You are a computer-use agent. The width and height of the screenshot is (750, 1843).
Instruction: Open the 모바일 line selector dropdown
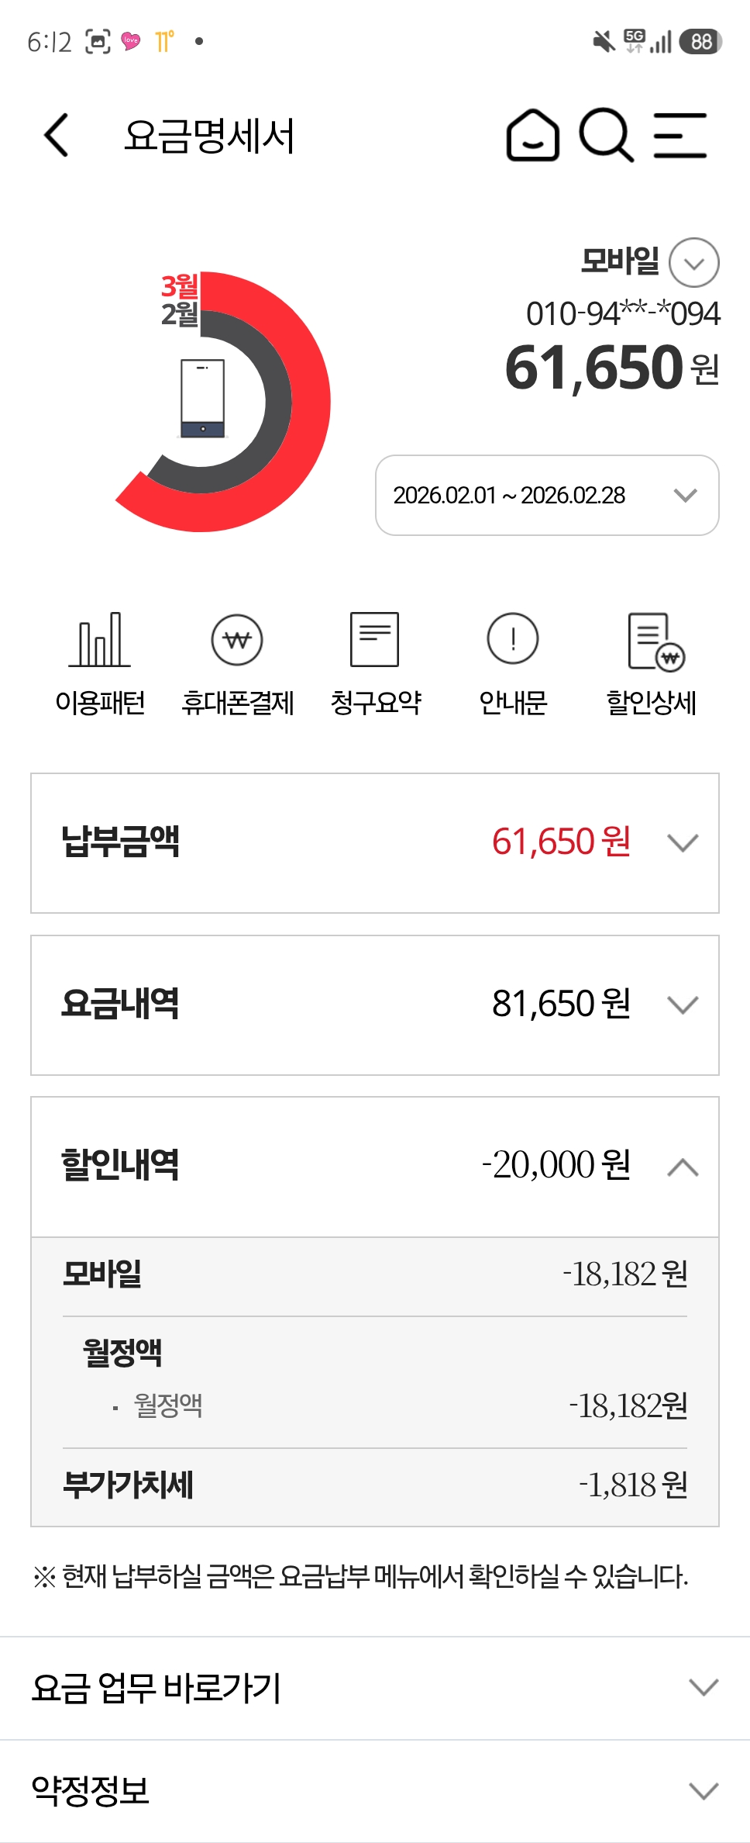tap(693, 263)
